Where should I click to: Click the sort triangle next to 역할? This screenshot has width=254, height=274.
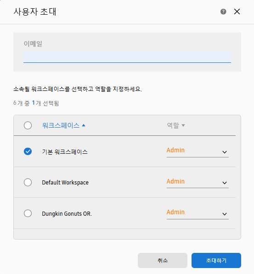click(x=183, y=125)
